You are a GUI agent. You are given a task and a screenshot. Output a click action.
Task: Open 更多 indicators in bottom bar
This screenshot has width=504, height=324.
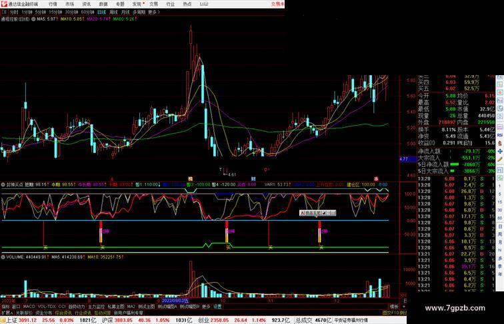(206, 307)
